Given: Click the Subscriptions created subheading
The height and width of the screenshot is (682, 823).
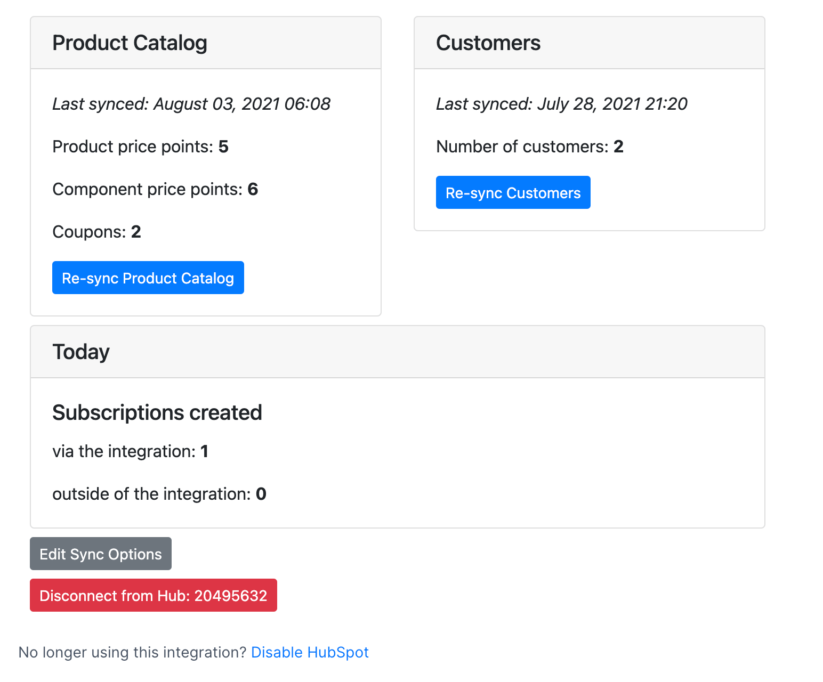Looking at the screenshot, I should 157,412.
